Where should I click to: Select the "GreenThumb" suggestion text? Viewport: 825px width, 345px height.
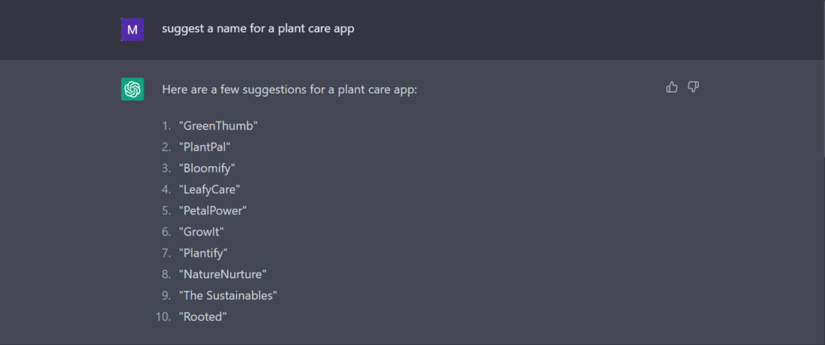(x=218, y=126)
